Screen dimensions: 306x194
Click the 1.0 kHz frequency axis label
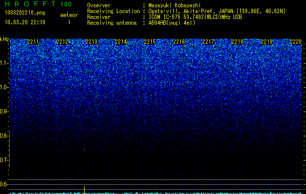coord(4,87)
